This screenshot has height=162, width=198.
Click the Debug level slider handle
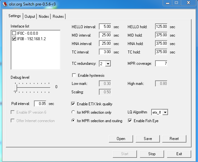point(16,87)
